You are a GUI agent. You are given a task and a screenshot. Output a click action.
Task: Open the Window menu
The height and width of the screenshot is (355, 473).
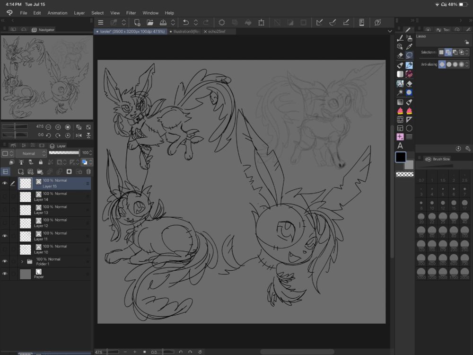pyautogui.click(x=150, y=13)
